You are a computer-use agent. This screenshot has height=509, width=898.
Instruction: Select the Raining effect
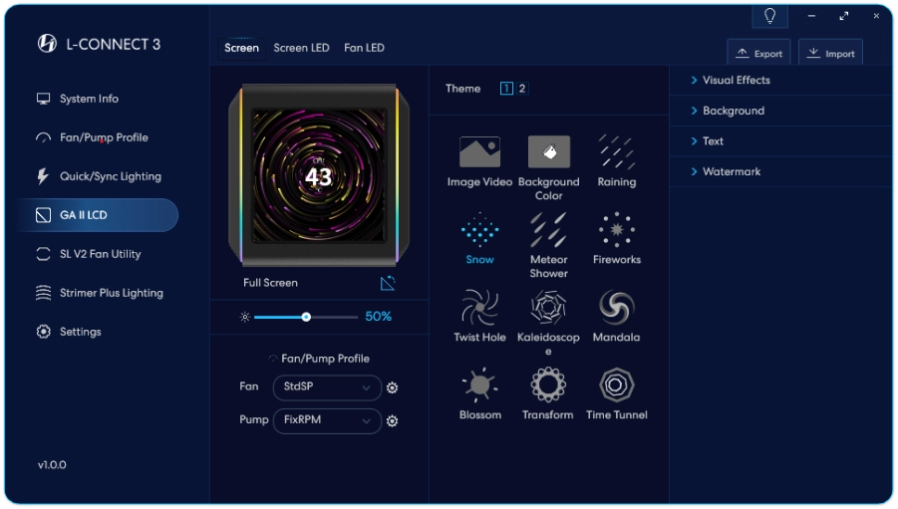coord(616,151)
